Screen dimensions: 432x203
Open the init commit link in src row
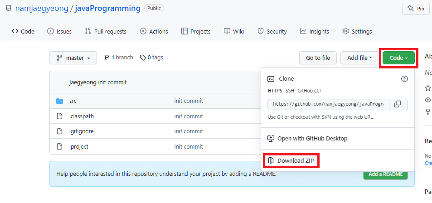click(x=189, y=101)
